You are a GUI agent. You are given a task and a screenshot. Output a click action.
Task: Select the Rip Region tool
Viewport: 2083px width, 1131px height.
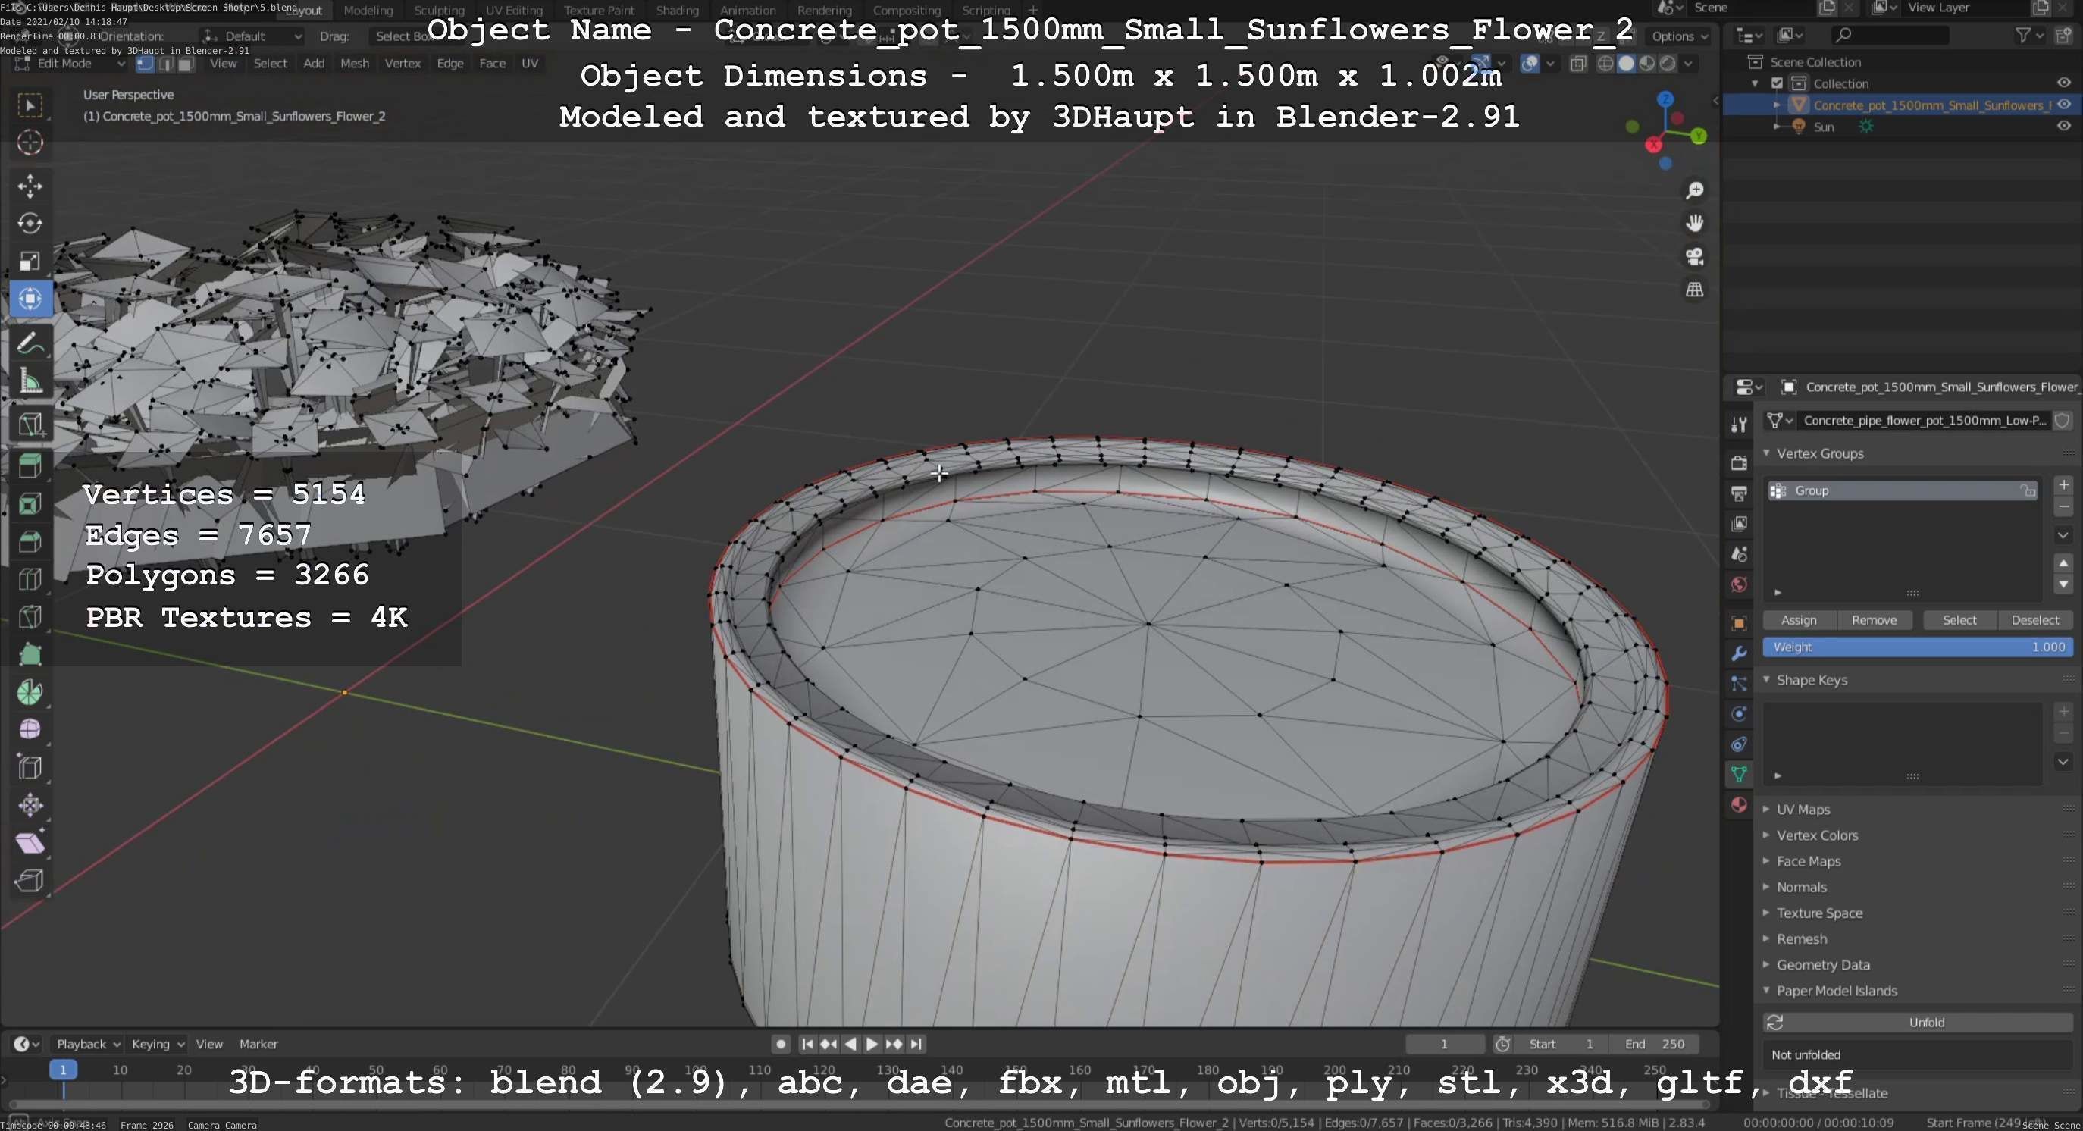[x=30, y=879]
